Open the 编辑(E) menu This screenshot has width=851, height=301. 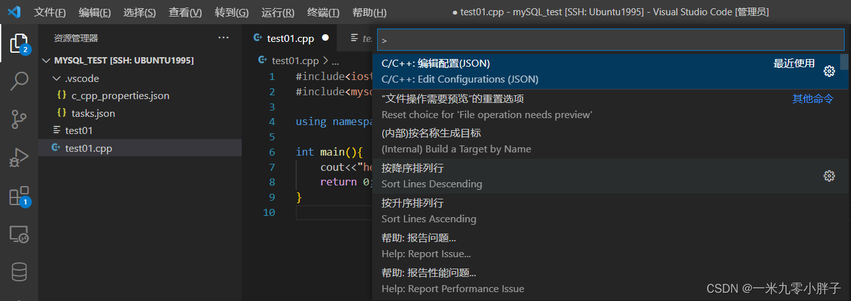tap(94, 13)
